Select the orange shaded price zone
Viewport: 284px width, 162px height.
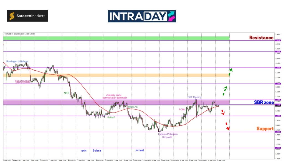(116, 75)
